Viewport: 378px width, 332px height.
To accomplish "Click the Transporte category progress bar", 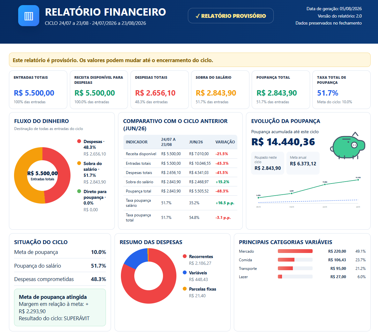I will click(x=295, y=269).
